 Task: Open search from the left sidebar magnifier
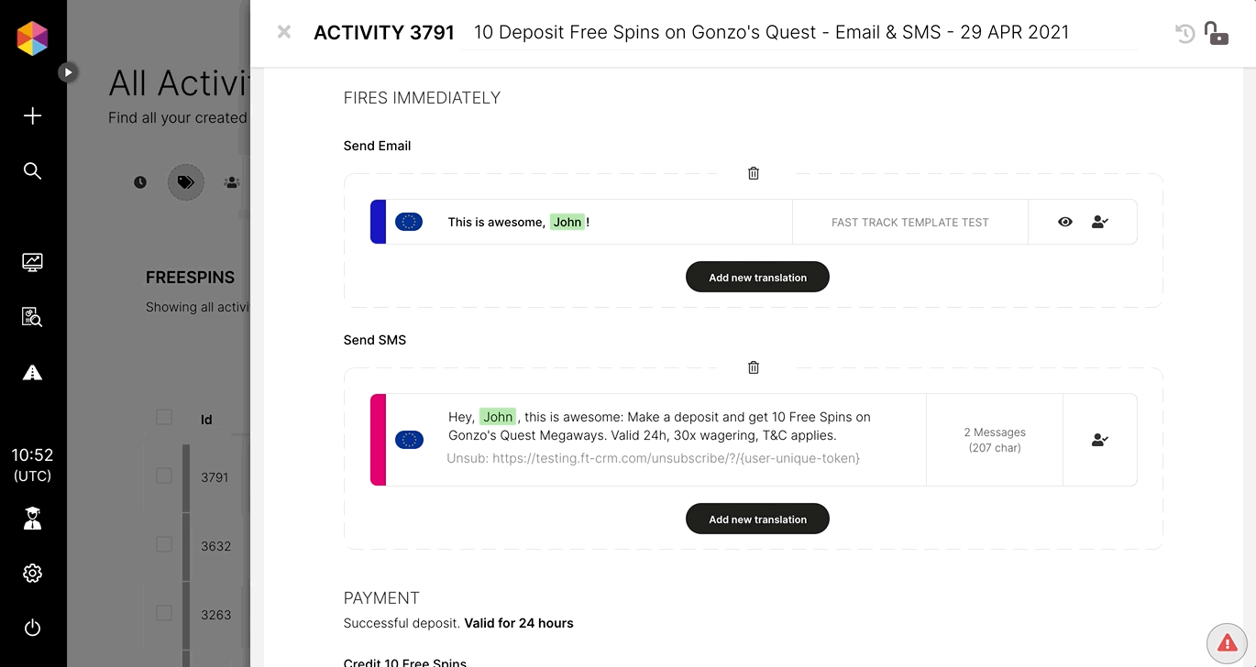pos(32,171)
